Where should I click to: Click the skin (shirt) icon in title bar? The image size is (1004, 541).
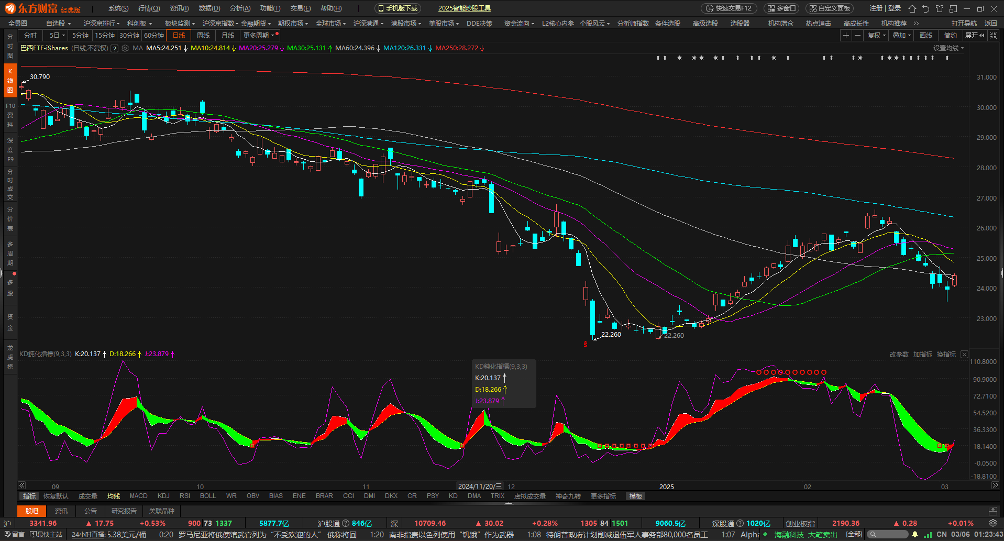[x=940, y=8]
